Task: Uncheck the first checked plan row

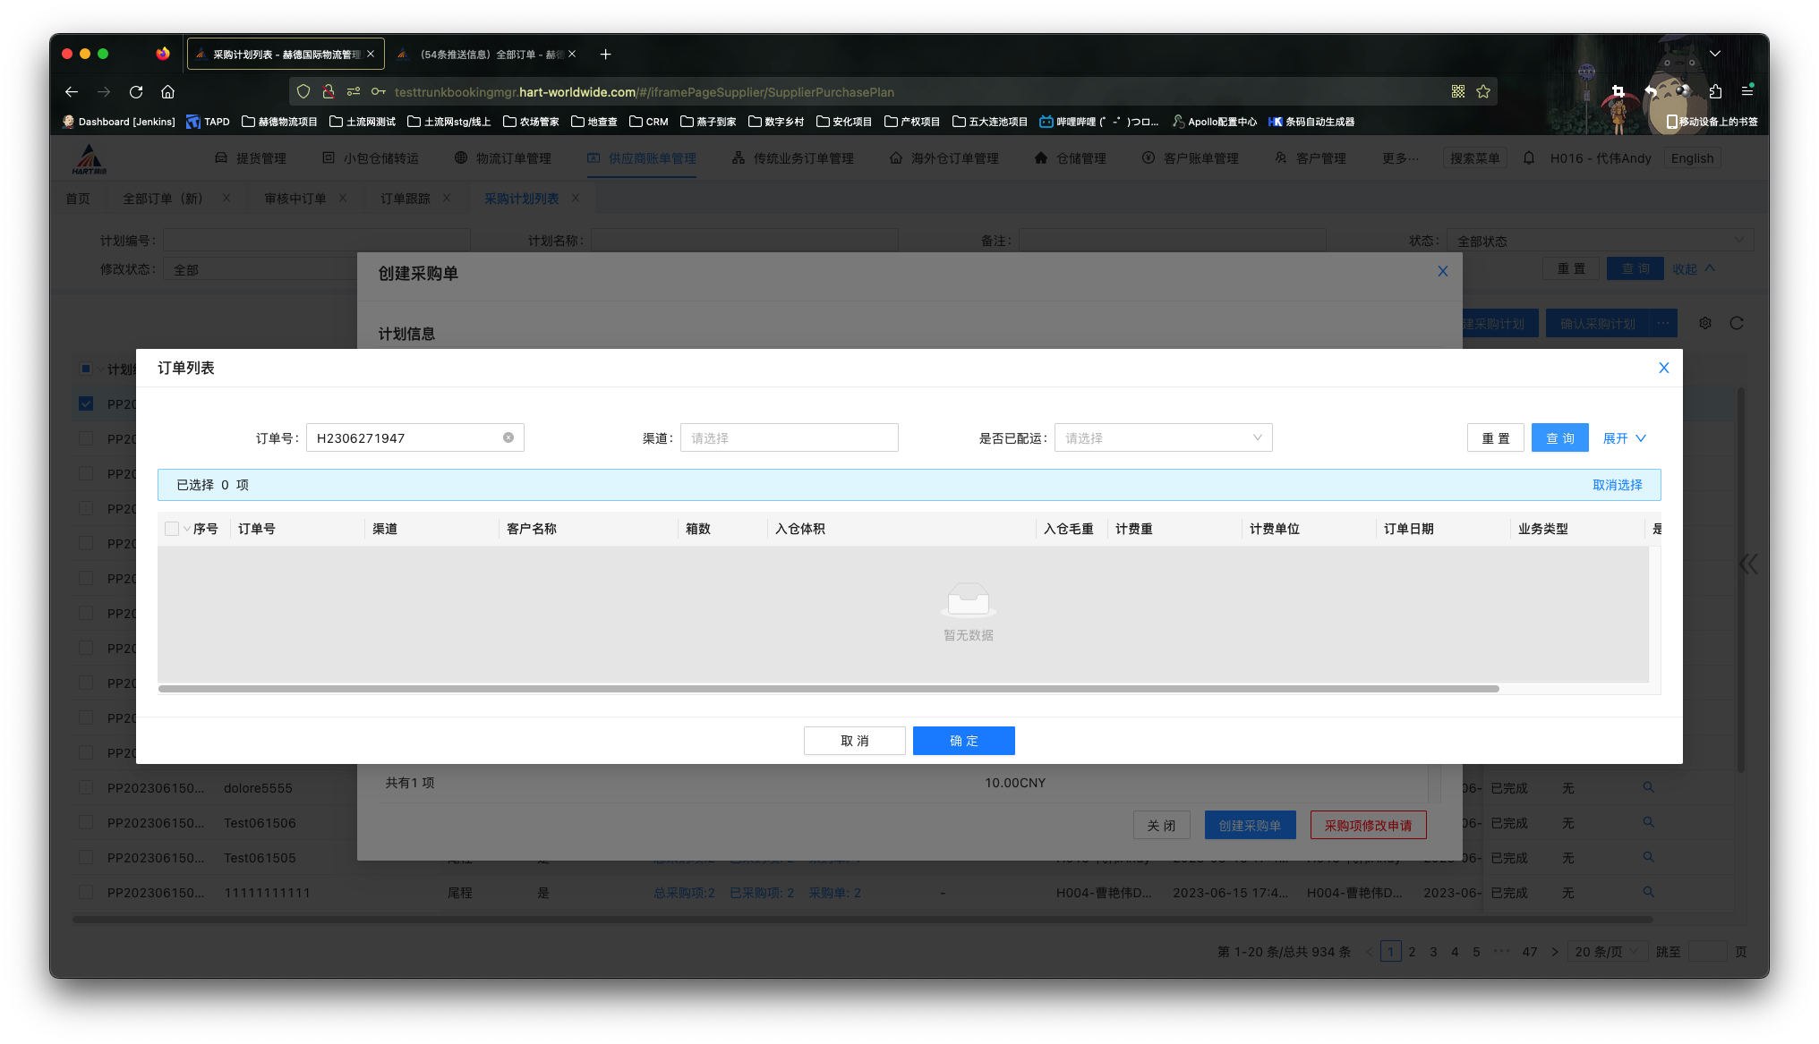Action: point(86,403)
